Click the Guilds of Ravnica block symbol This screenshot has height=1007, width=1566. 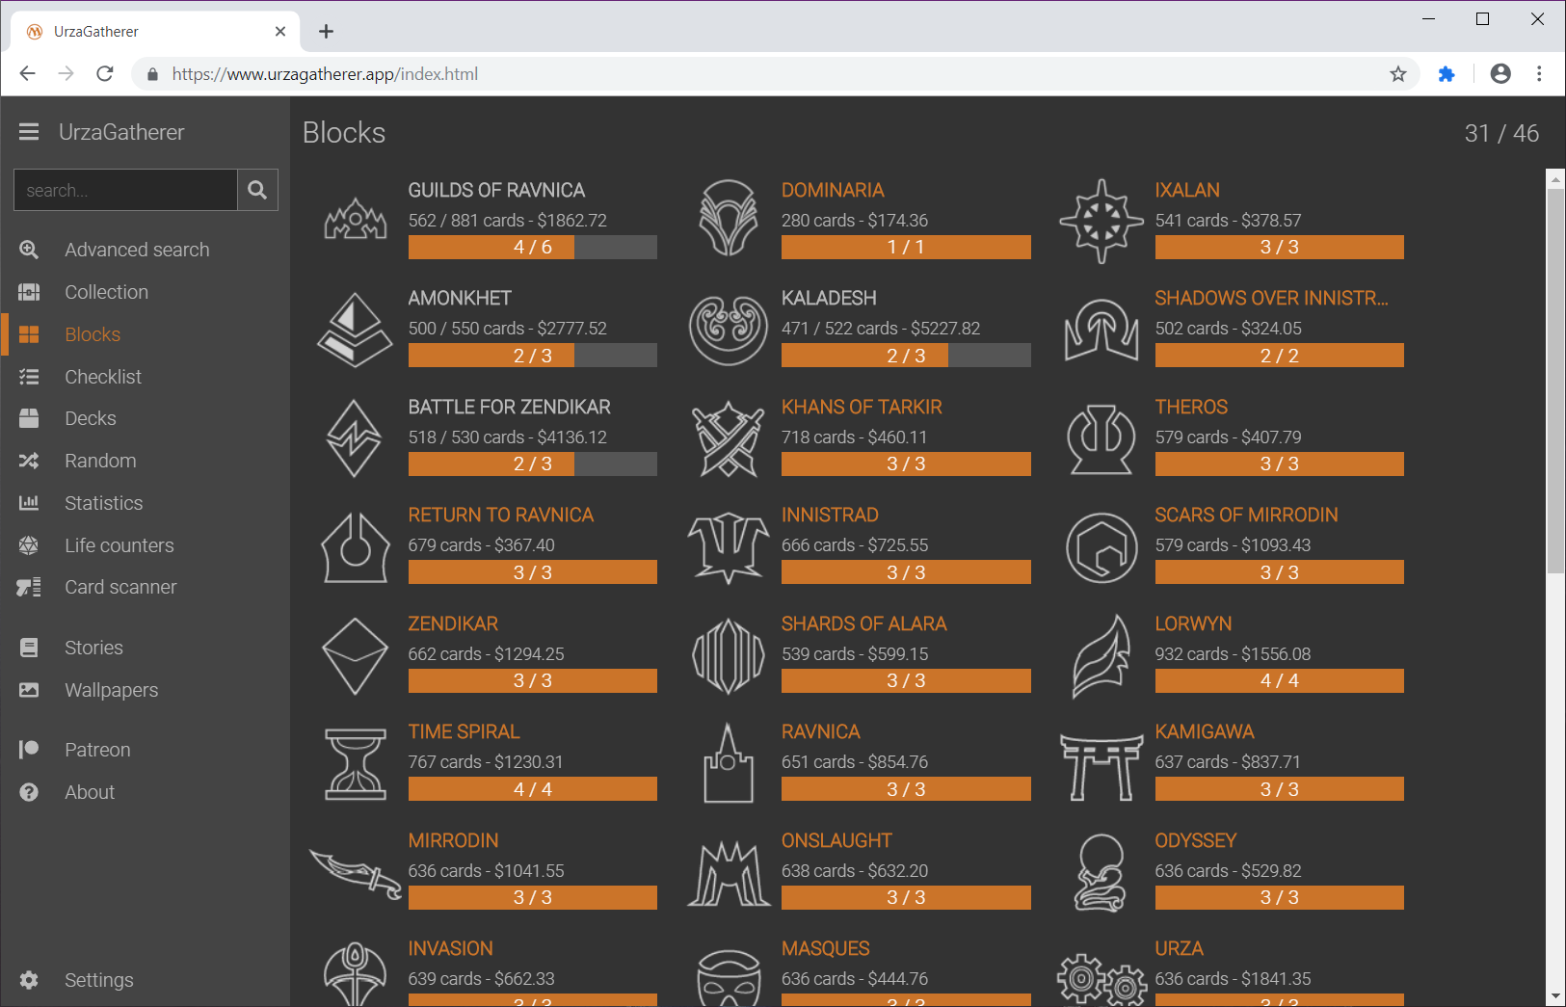tap(356, 221)
